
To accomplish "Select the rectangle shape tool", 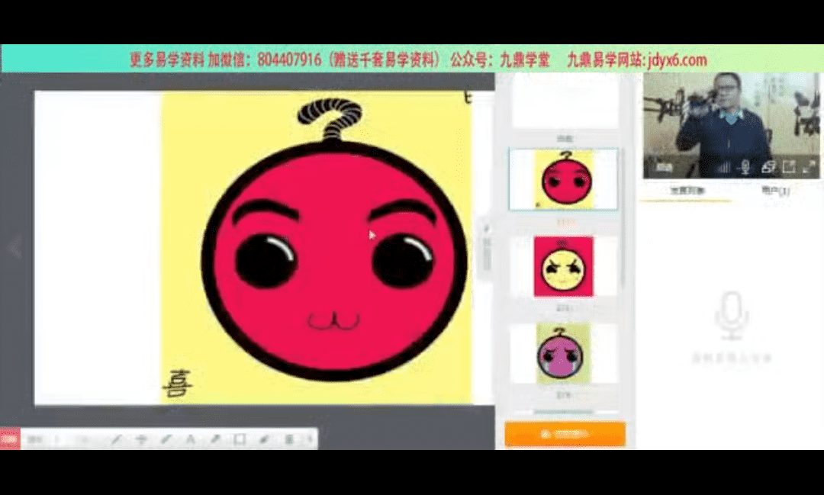I will click(240, 439).
